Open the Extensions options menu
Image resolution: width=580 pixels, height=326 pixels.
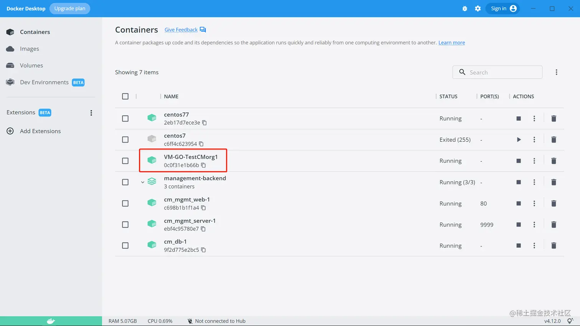tap(91, 113)
